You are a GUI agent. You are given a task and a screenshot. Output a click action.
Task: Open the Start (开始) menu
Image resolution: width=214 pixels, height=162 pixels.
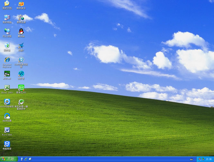pos(9,159)
